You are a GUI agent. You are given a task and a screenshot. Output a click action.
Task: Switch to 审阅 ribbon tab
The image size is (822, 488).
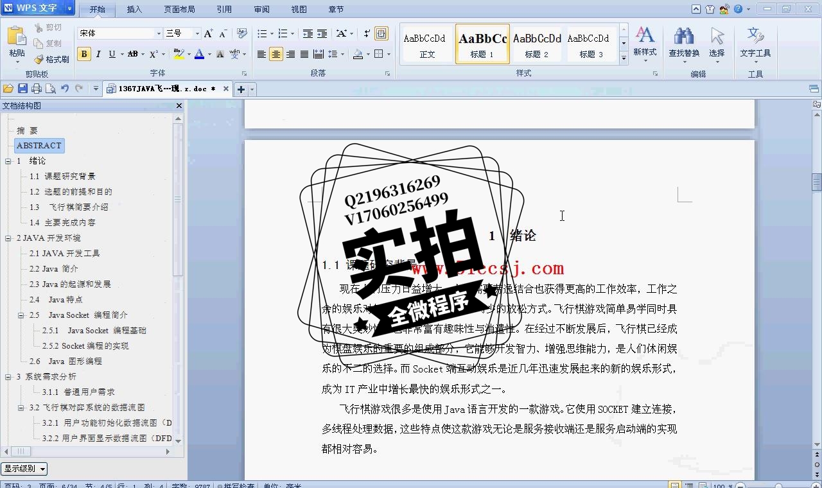point(261,9)
